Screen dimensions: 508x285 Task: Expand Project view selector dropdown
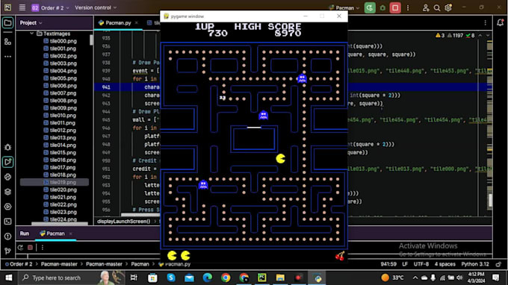point(31,22)
